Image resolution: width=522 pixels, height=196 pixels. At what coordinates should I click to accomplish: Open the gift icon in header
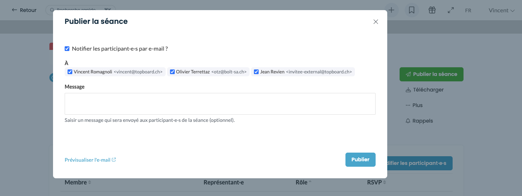coord(432,10)
